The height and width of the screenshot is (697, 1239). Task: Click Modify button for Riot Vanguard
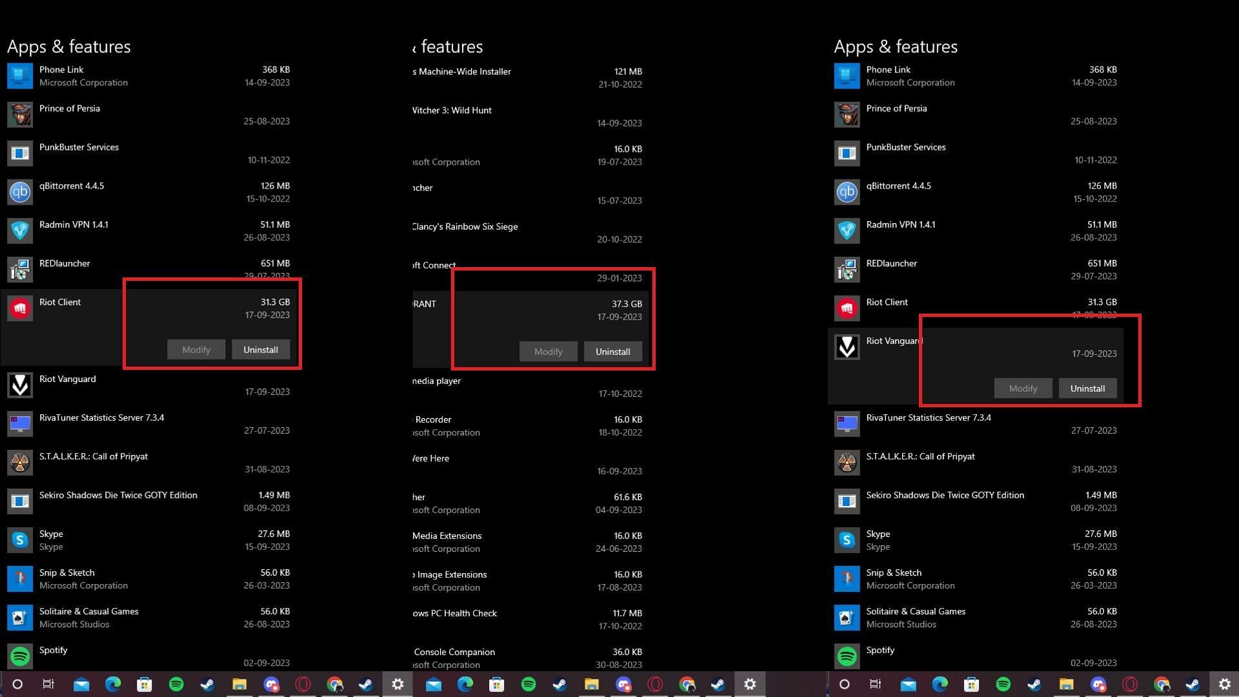click(x=1023, y=387)
